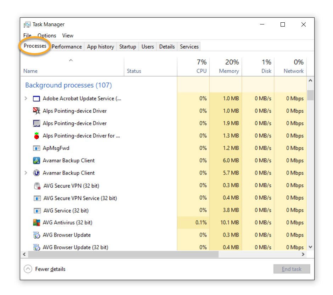Image resolution: width=333 pixels, height=295 pixels.
Task: Open the Options menu
Action: point(47,35)
